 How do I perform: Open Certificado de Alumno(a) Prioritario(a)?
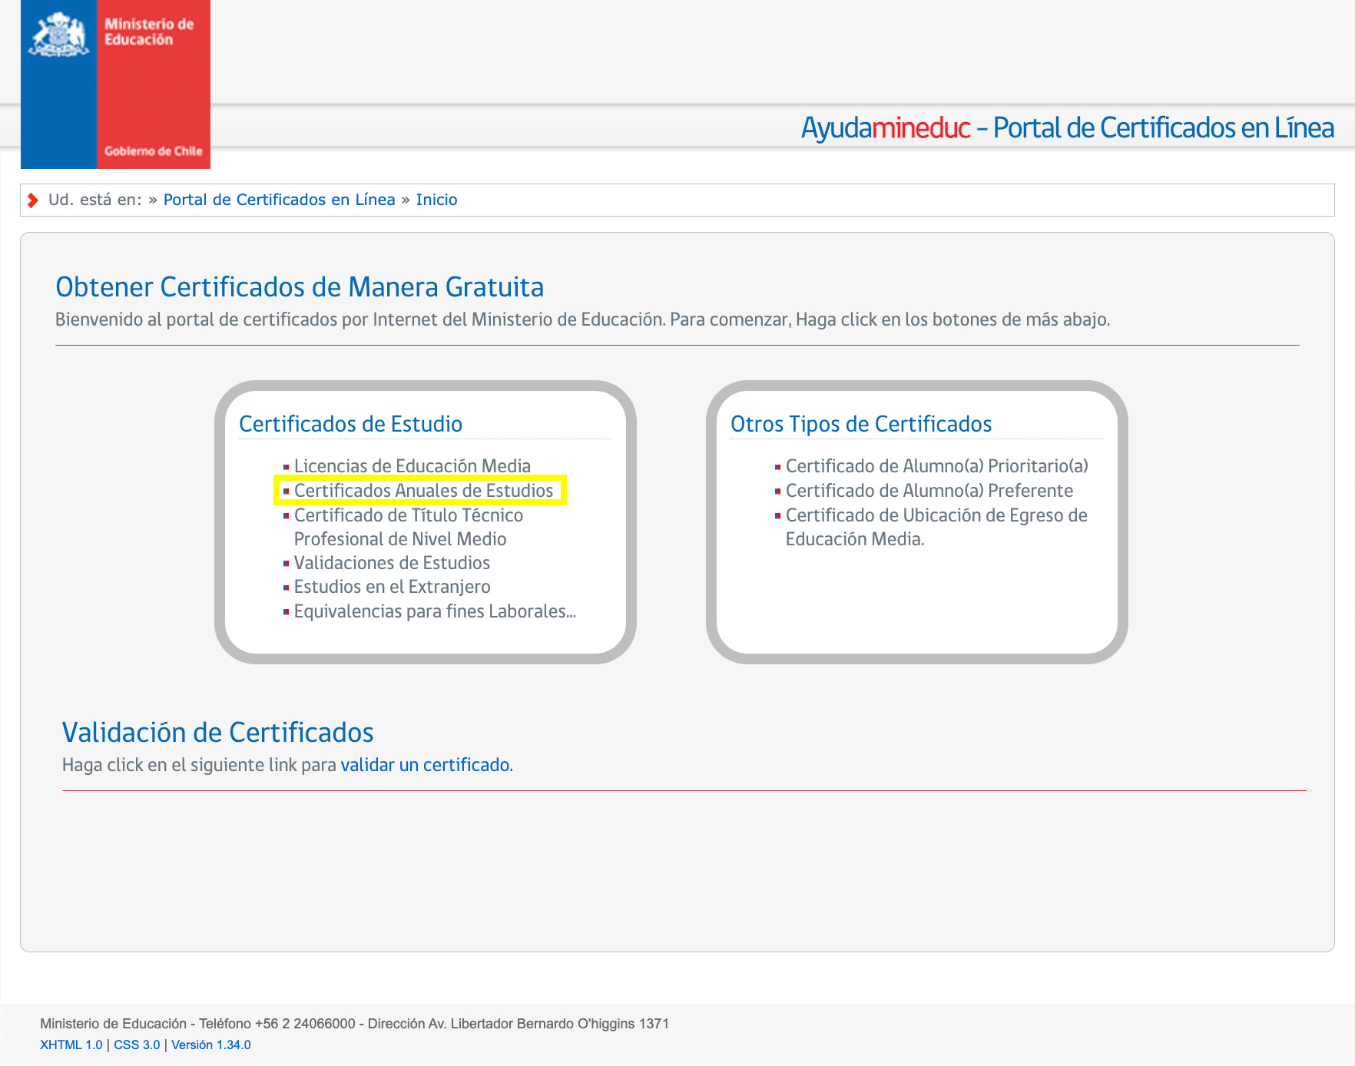click(936, 466)
